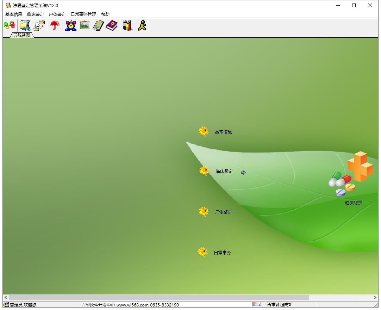Click the purple help book icon
Screen dimensions: 381x310
(112, 25)
